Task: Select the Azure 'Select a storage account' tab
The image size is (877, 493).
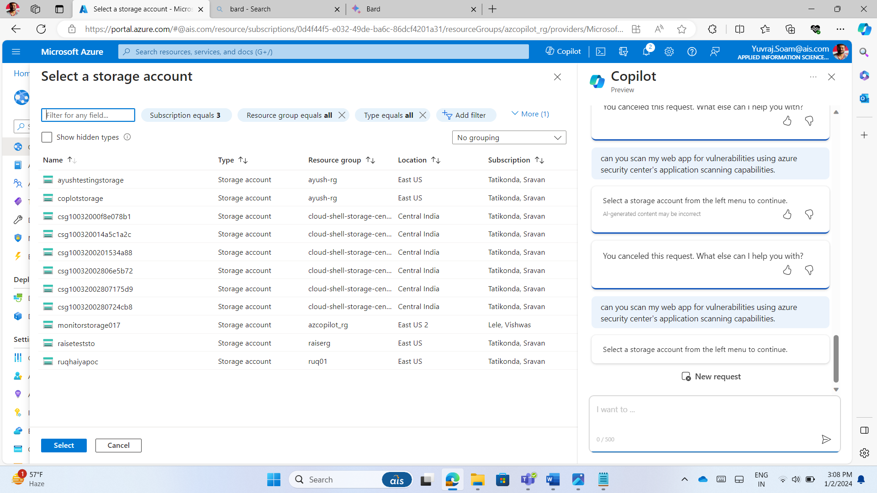Action: (x=142, y=9)
